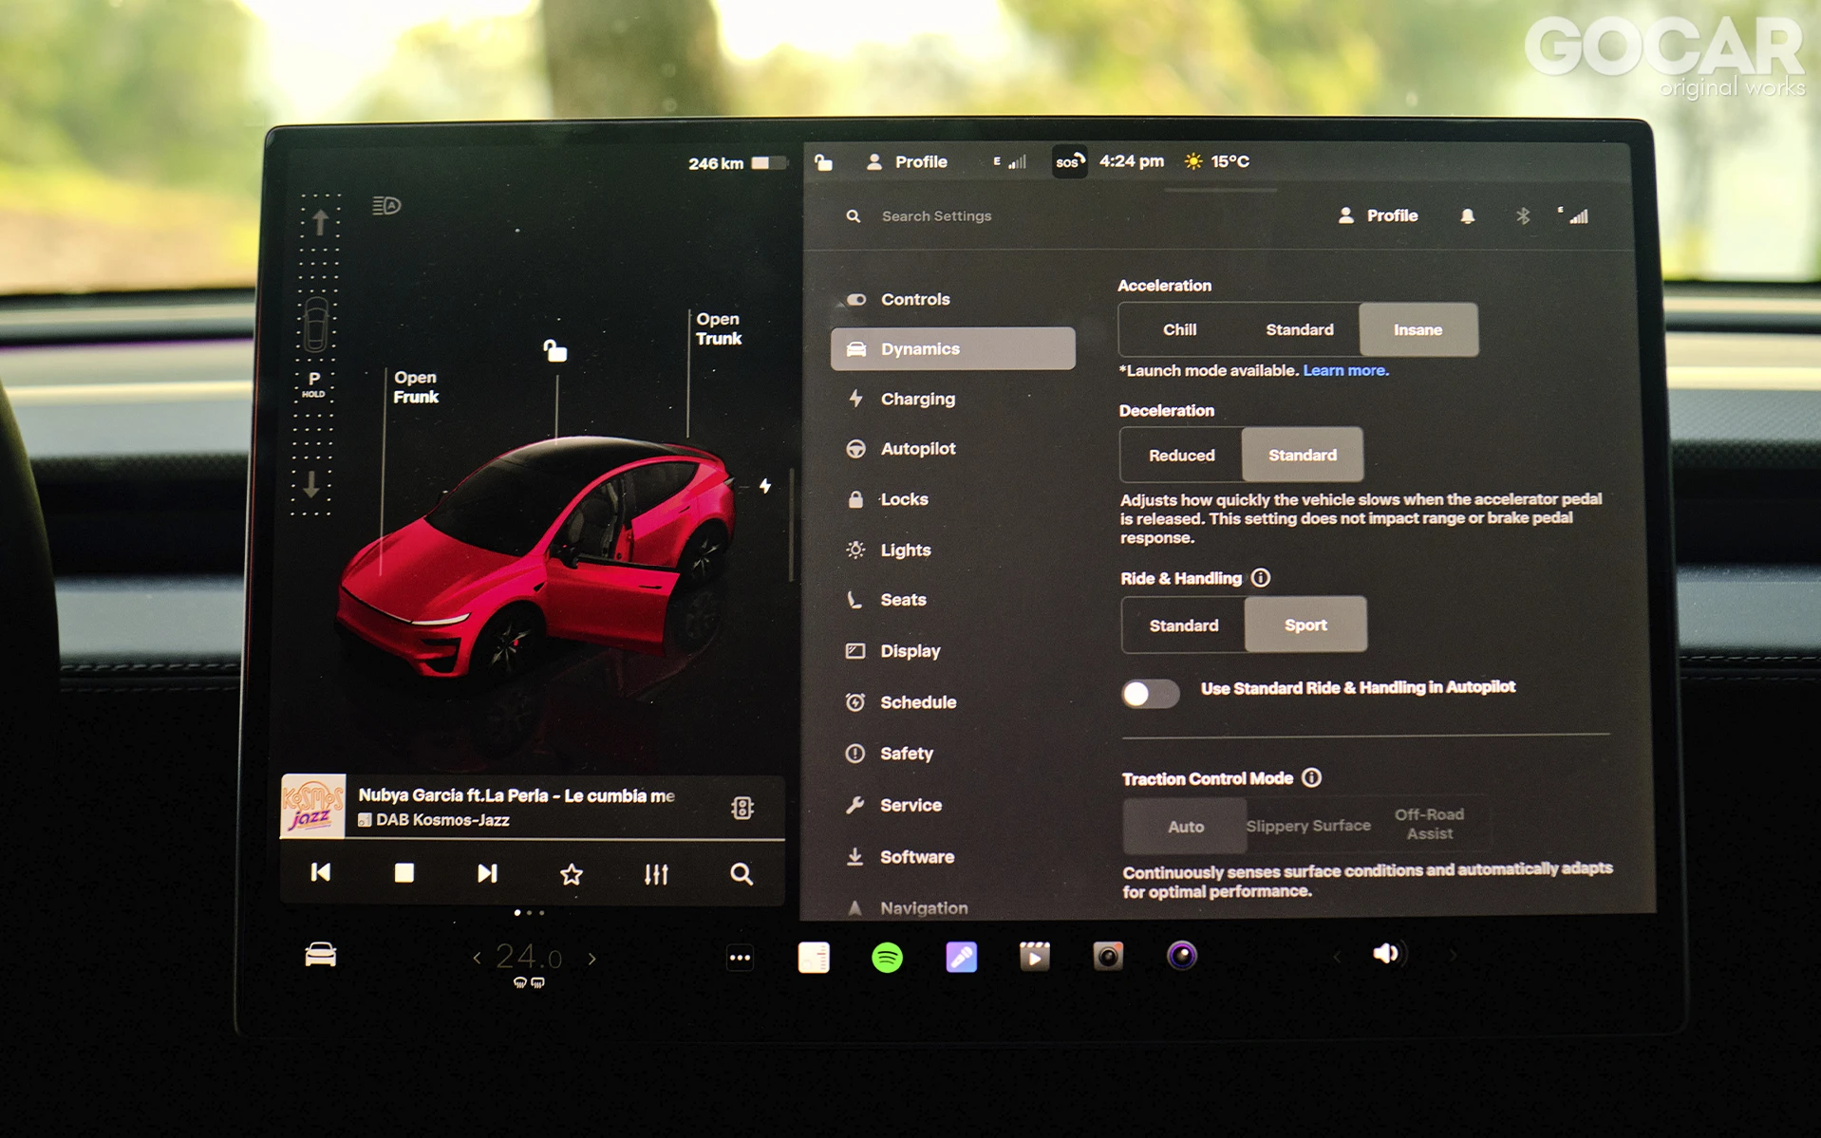Open the Spotify app in the dock
The height and width of the screenshot is (1138, 1821).
(887, 957)
